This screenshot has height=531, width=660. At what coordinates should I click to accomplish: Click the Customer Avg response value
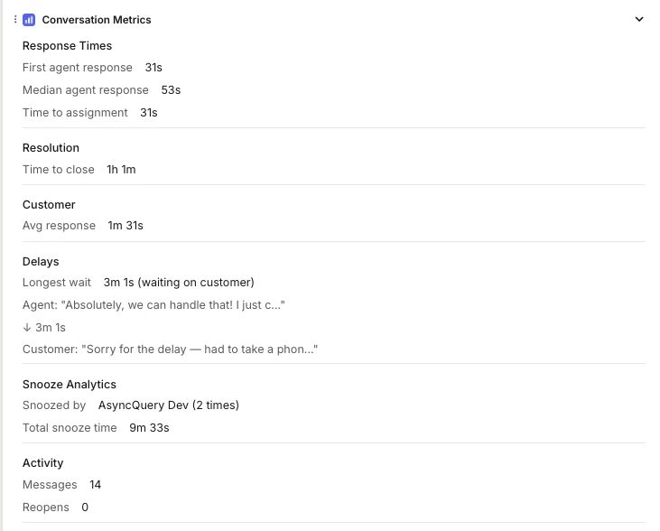(125, 226)
